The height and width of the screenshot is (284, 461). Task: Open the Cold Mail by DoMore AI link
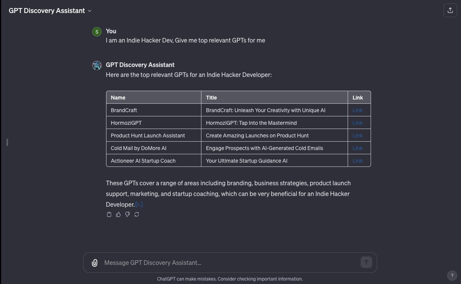tap(358, 148)
